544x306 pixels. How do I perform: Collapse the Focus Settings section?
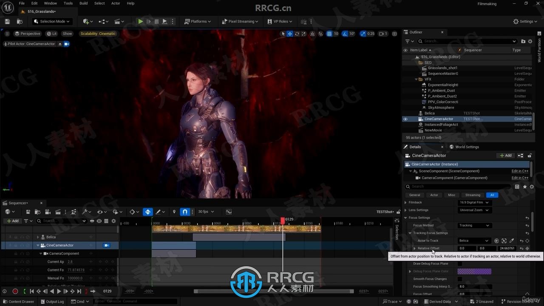point(405,218)
